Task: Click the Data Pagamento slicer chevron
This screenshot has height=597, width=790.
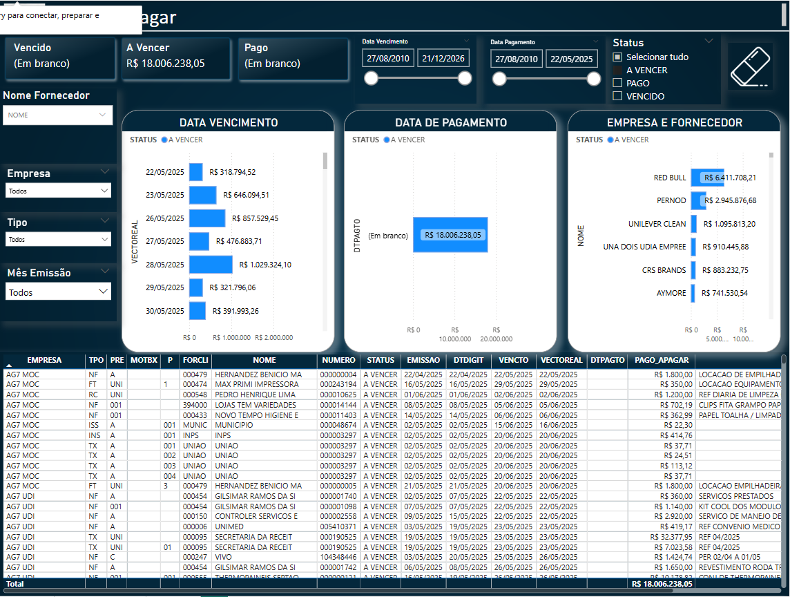Action: 595,41
